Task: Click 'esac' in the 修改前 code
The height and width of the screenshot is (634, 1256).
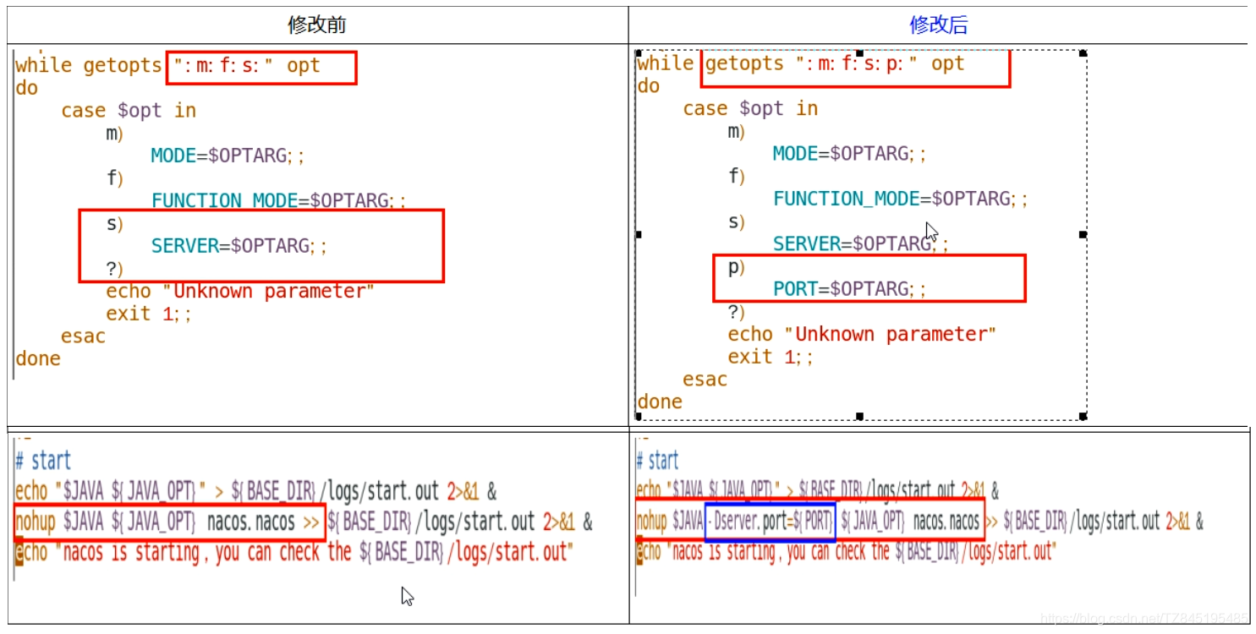Action: (x=83, y=336)
